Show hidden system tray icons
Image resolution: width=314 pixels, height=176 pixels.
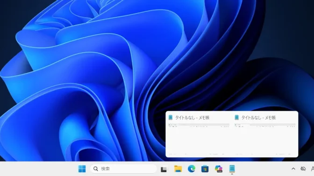click(293, 169)
